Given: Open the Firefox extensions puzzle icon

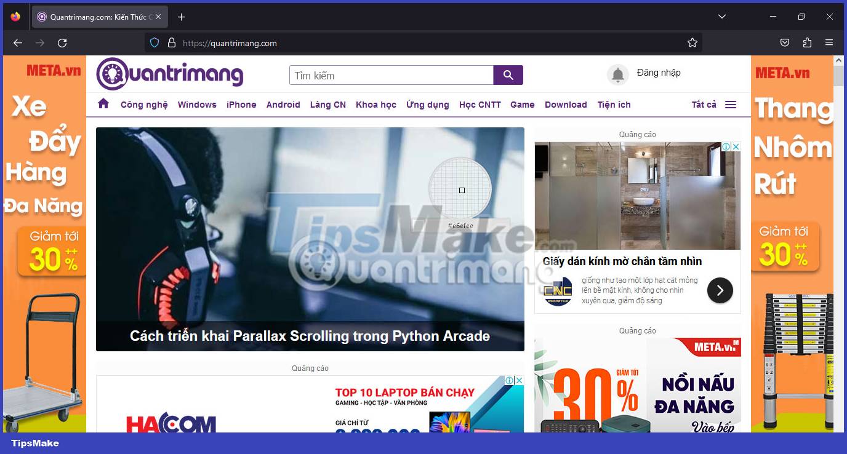Looking at the screenshot, I should [807, 43].
